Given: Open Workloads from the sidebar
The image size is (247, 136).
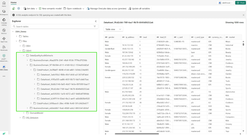Looking at the screenshot, I should 4,48.
